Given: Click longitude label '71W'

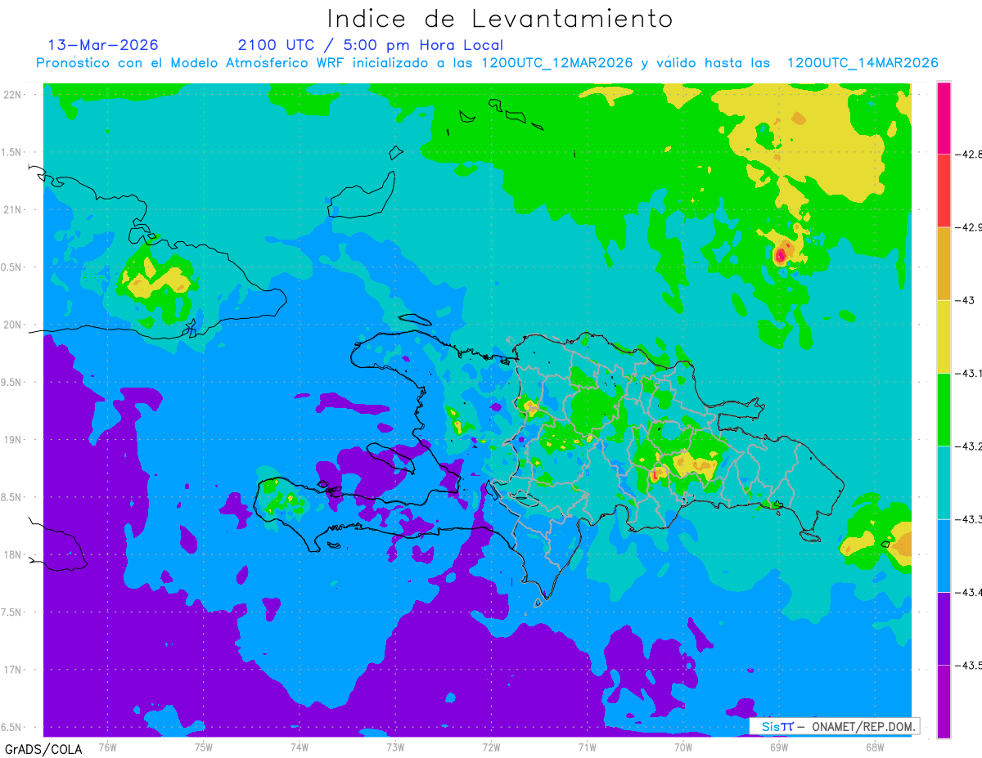Looking at the screenshot, I should click(x=587, y=747).
